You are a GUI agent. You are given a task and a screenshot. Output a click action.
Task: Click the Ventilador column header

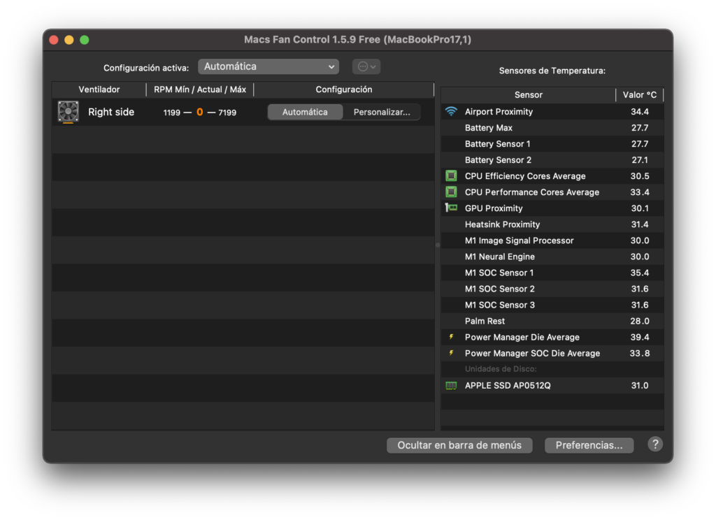(99, 89)
